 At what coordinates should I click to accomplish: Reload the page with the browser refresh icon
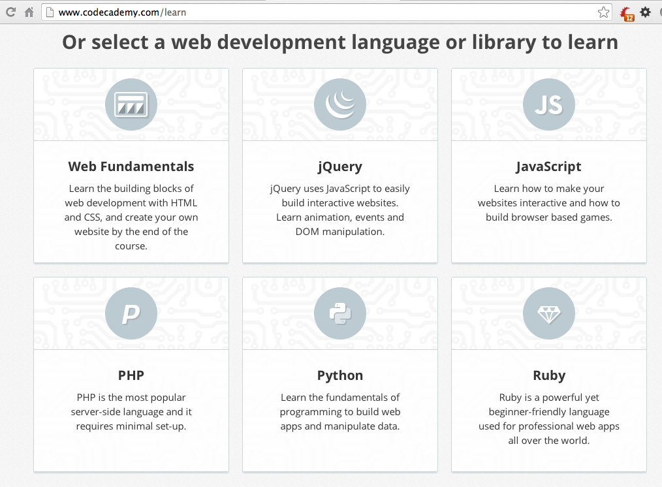click(11, 12)
